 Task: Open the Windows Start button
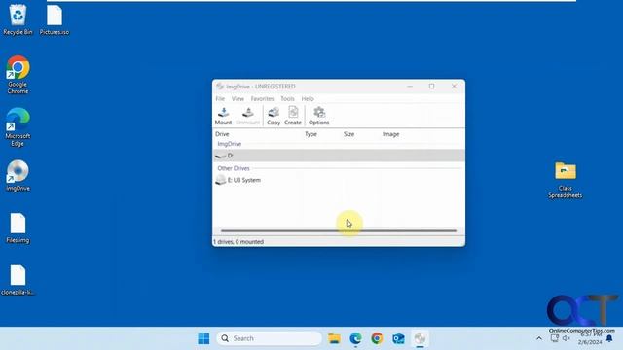click(x=203, y=338)
